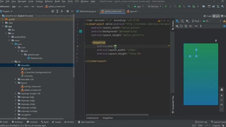Click Attach Debugger to Android Process icon
Viewport: 226px width, 127px height.
194,6
